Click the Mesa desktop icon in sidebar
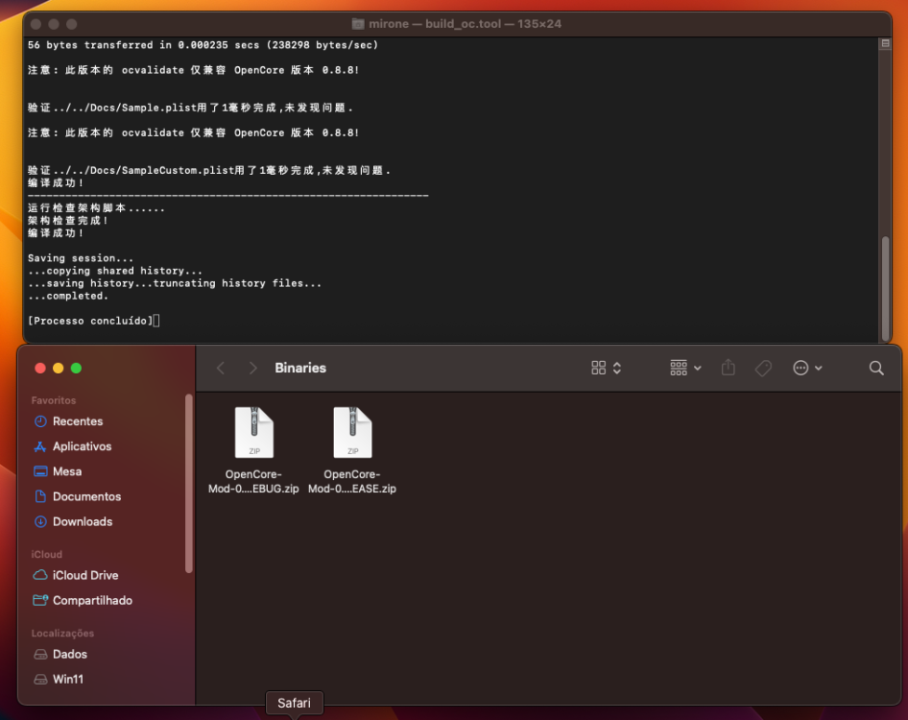Image resolution: width=908 pixels, height=720 pixels. [40, 471]
